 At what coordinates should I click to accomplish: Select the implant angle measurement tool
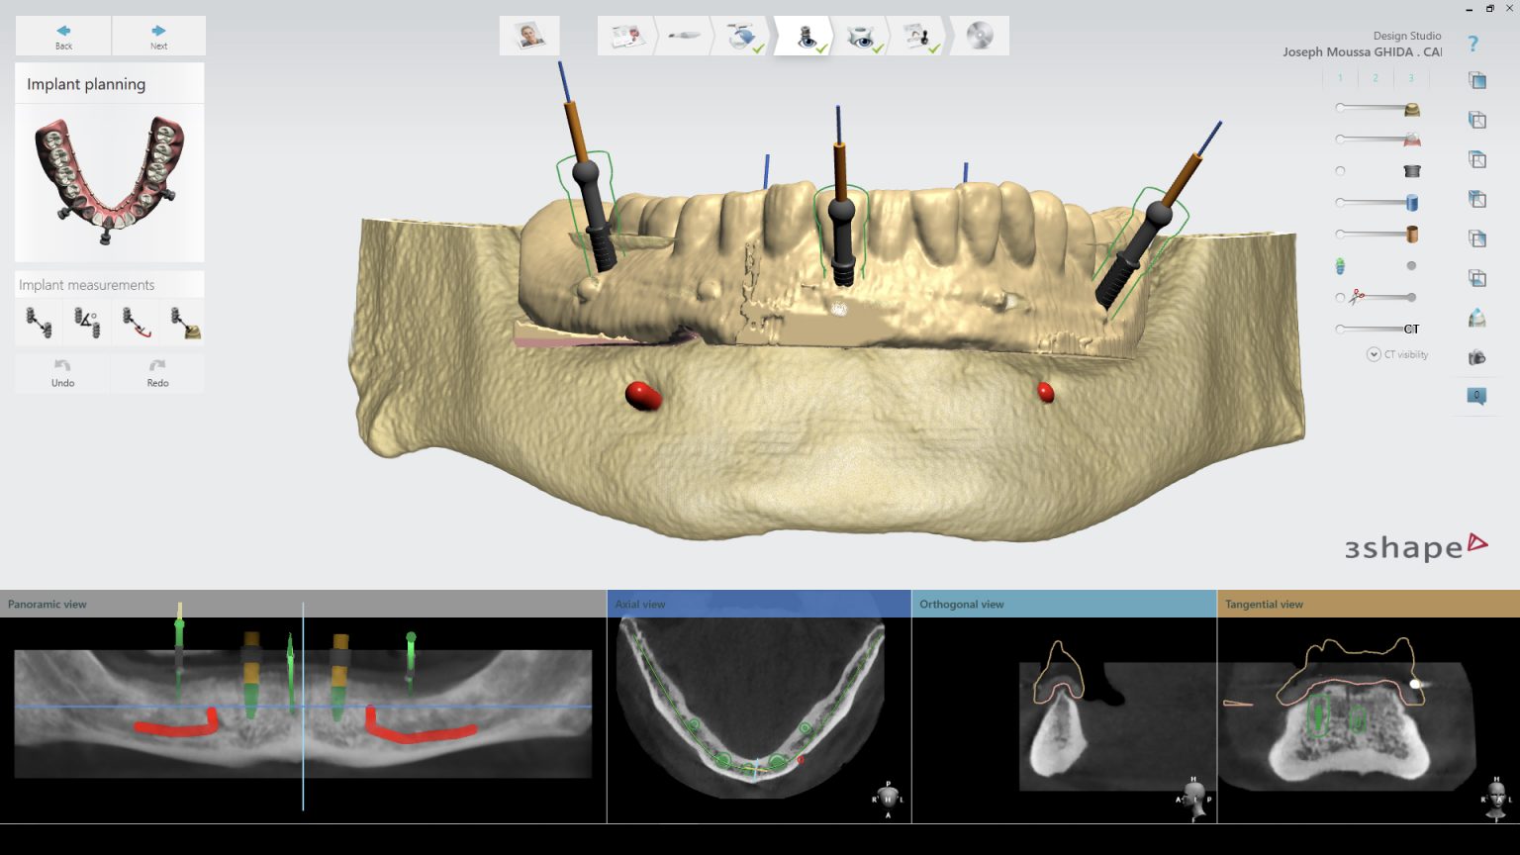pos(86,322)
